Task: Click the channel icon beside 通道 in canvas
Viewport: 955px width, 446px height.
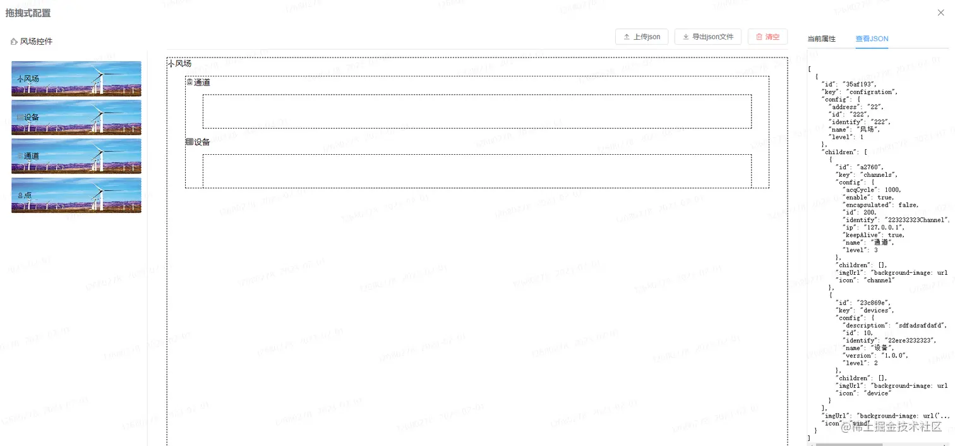Action: coord(189,82)
